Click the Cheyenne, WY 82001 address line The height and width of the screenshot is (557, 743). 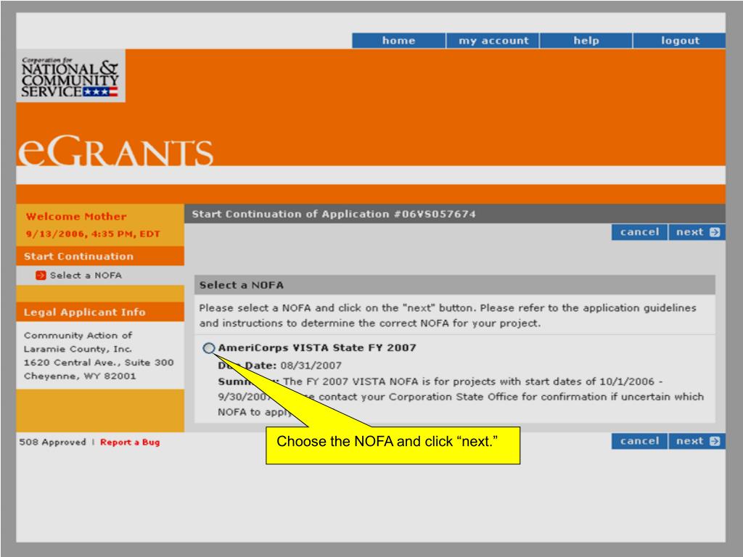click(x=80, y=376)
